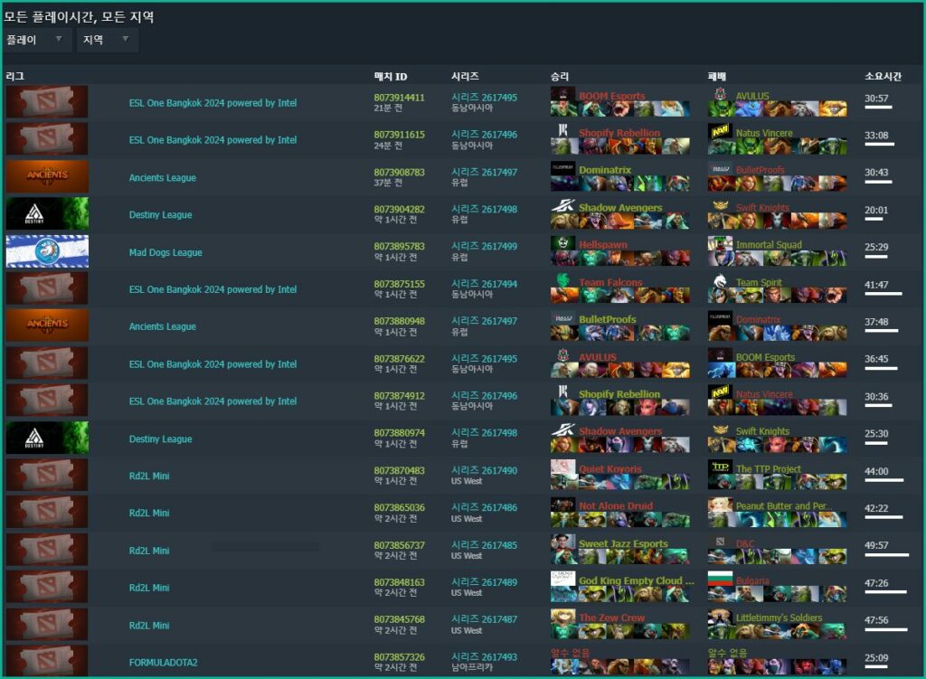Open the 지역 dropdown filter

click(108, 40)
